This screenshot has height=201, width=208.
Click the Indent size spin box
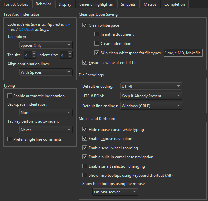[x=63, y=55]
